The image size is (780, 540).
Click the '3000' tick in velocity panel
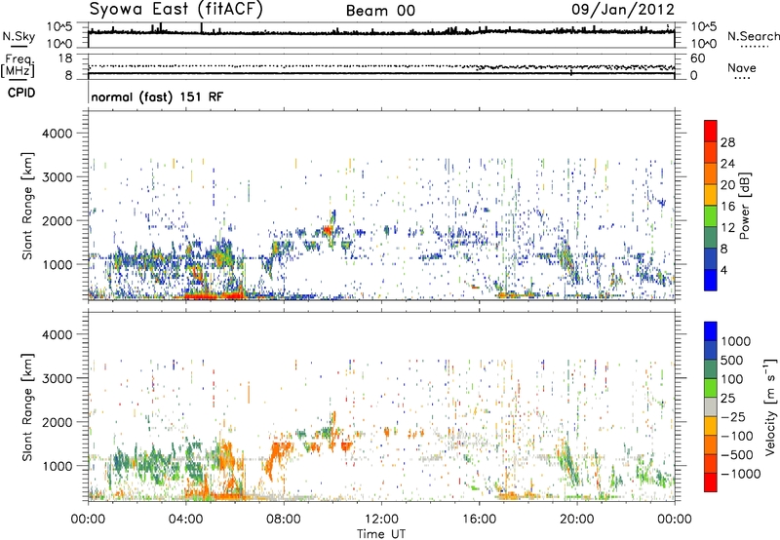(x=58, y=378)
